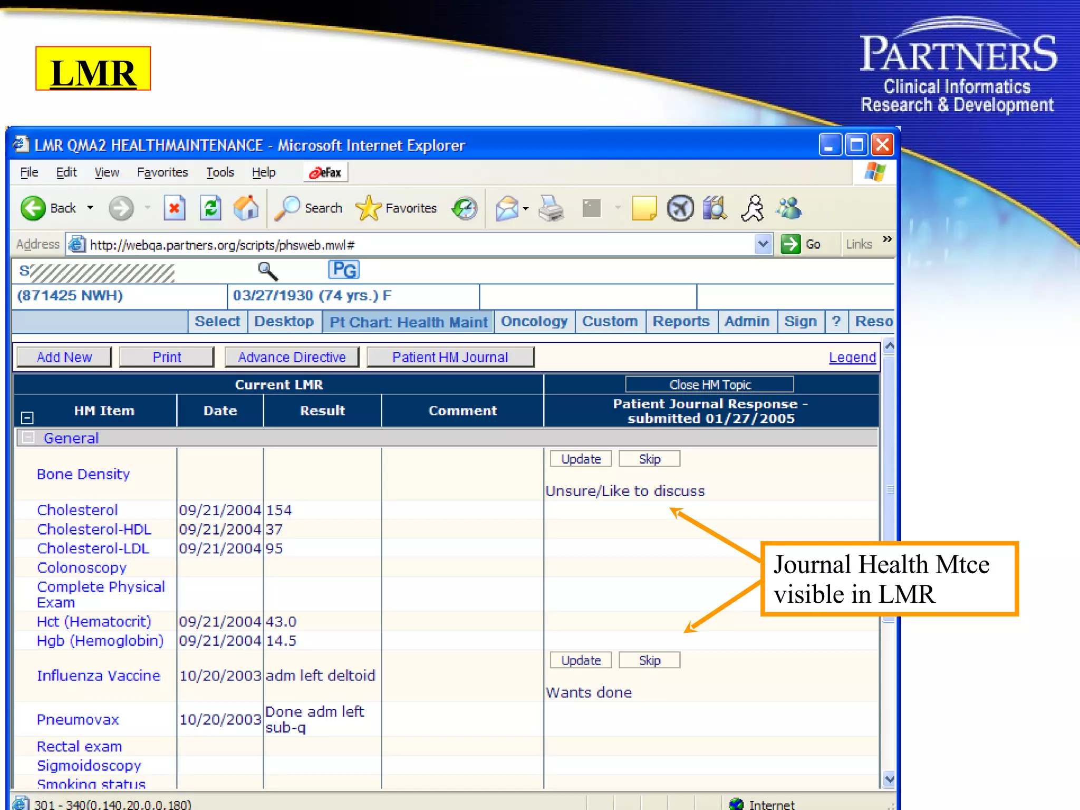Open the View menu
The height and width of the screenshot is (810, 1080).
click(107, 172)
